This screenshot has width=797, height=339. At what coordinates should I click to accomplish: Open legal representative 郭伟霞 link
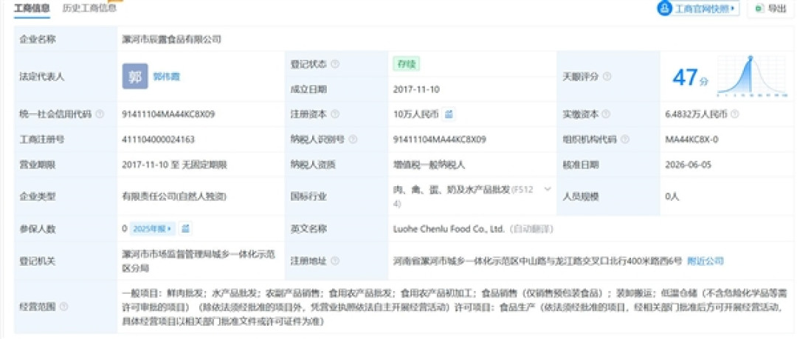(x=167, y=77)
